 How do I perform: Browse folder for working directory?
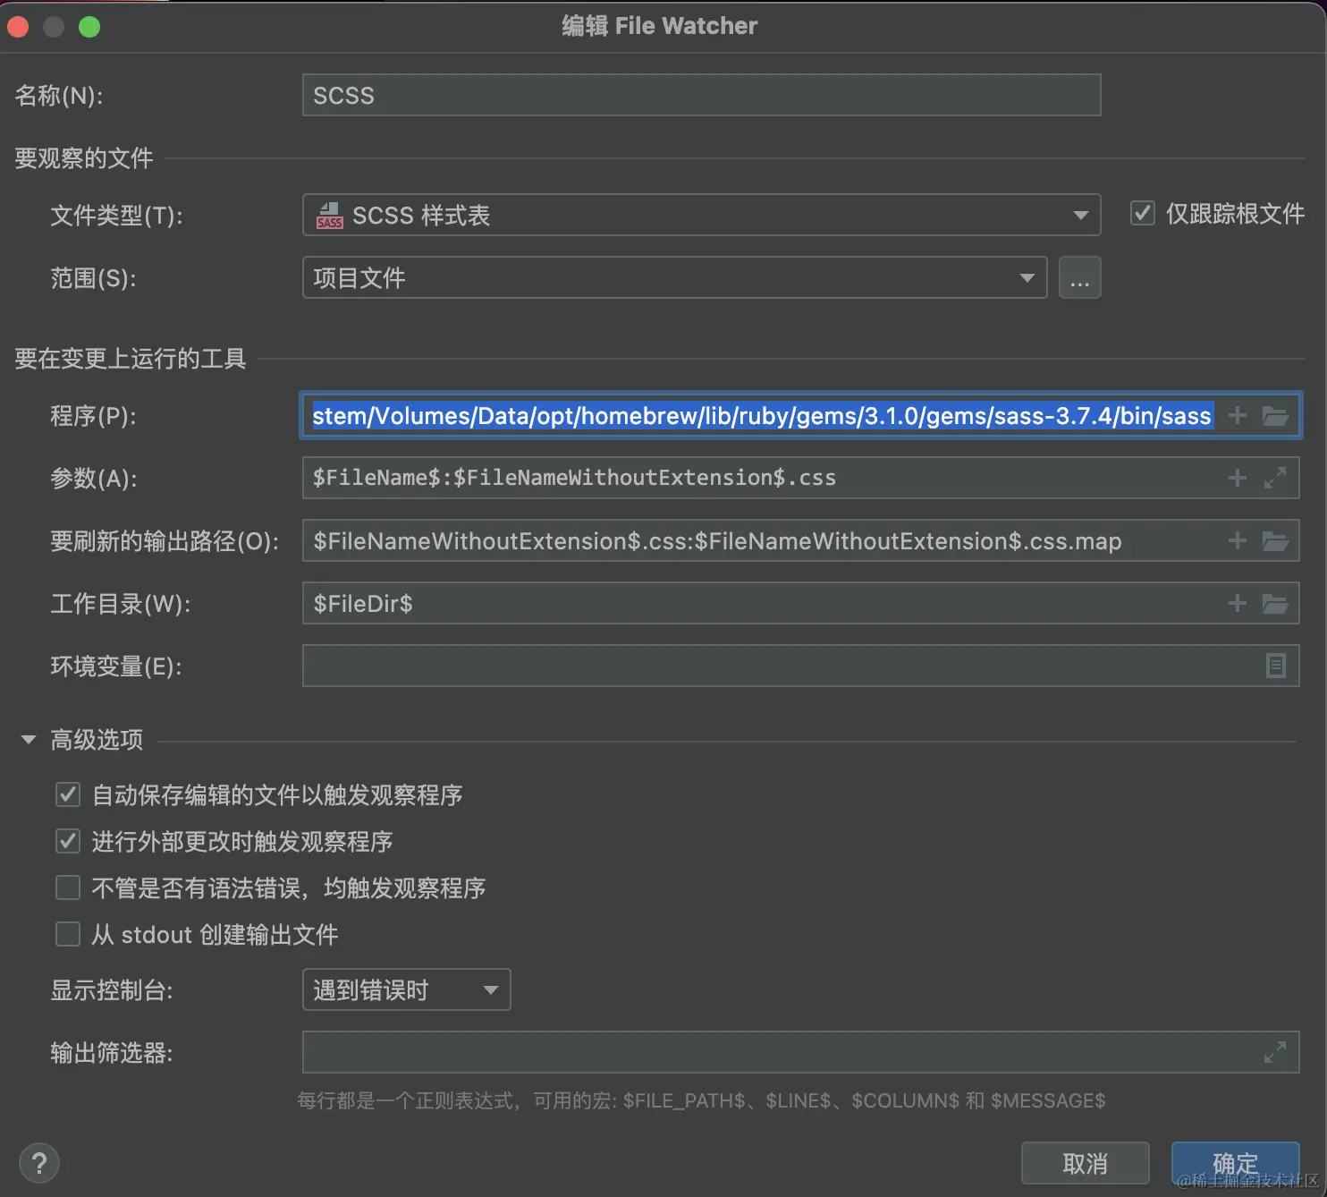tap(1275, 604)
